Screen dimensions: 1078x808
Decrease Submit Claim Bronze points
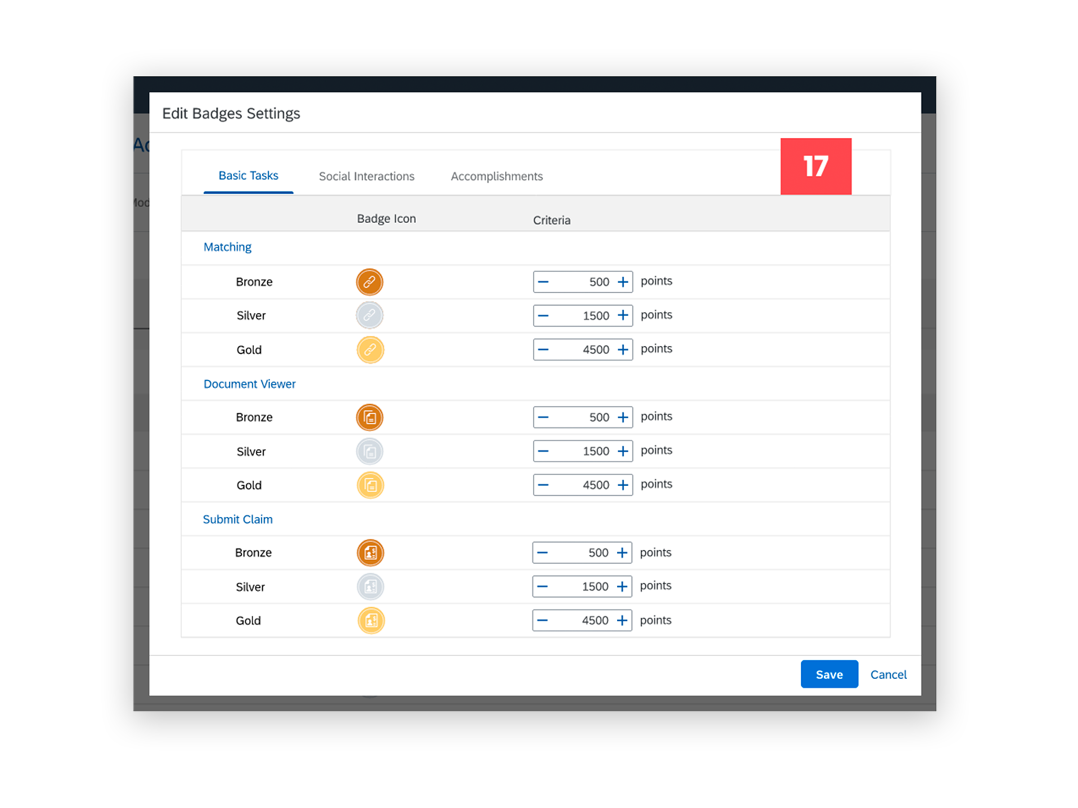(x=543, y=553)
